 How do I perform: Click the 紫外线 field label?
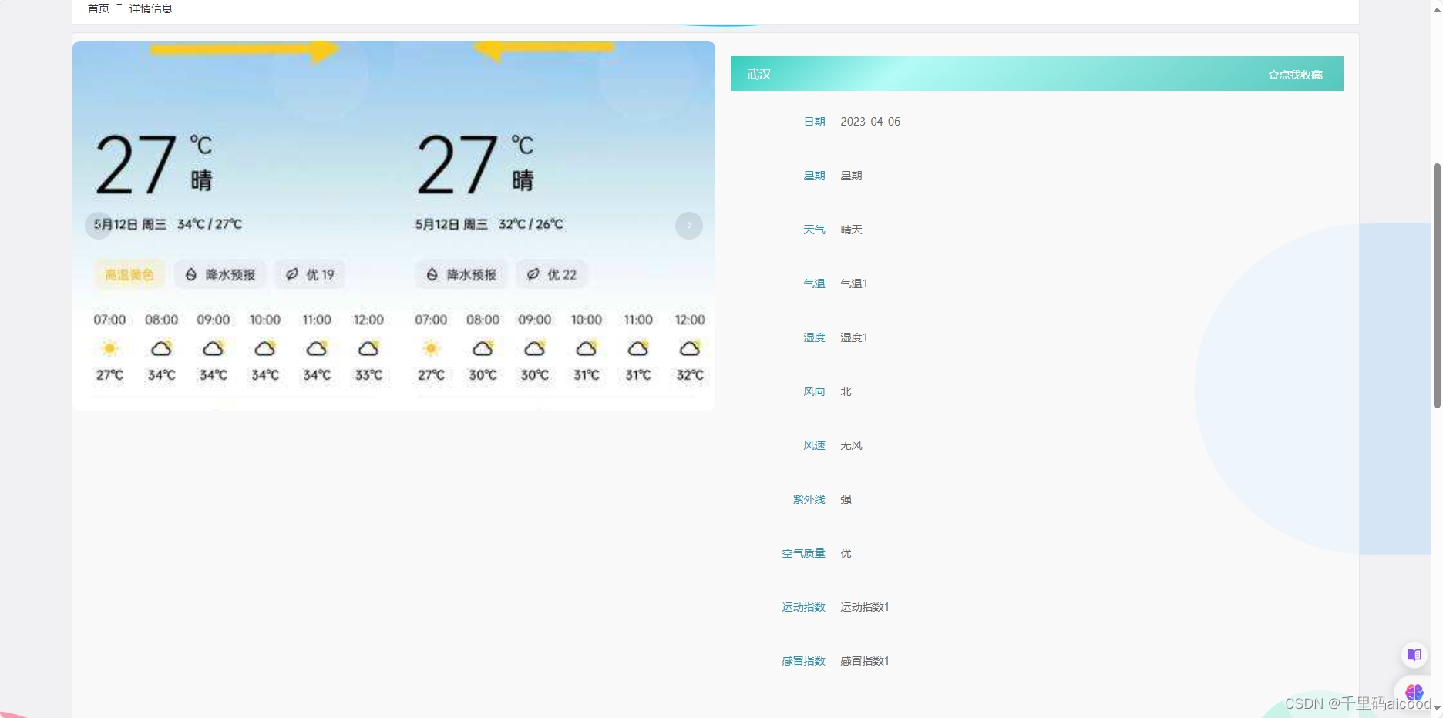click(809, 499)
